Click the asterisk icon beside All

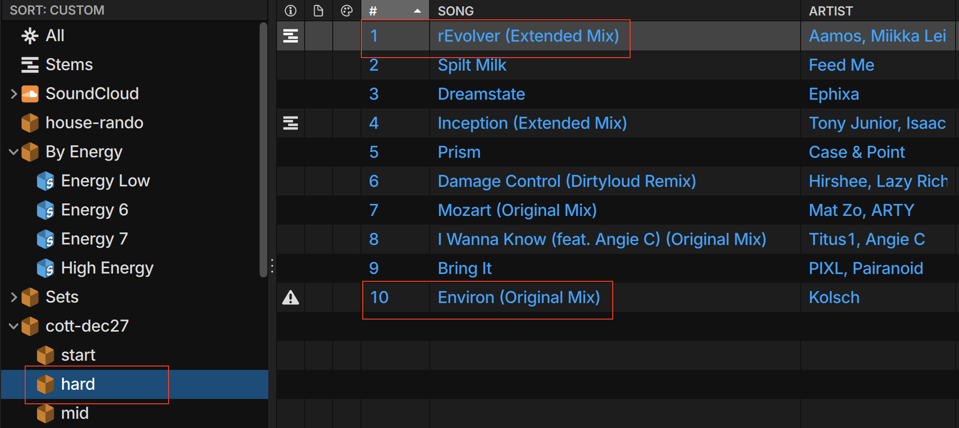pos(30,36)
